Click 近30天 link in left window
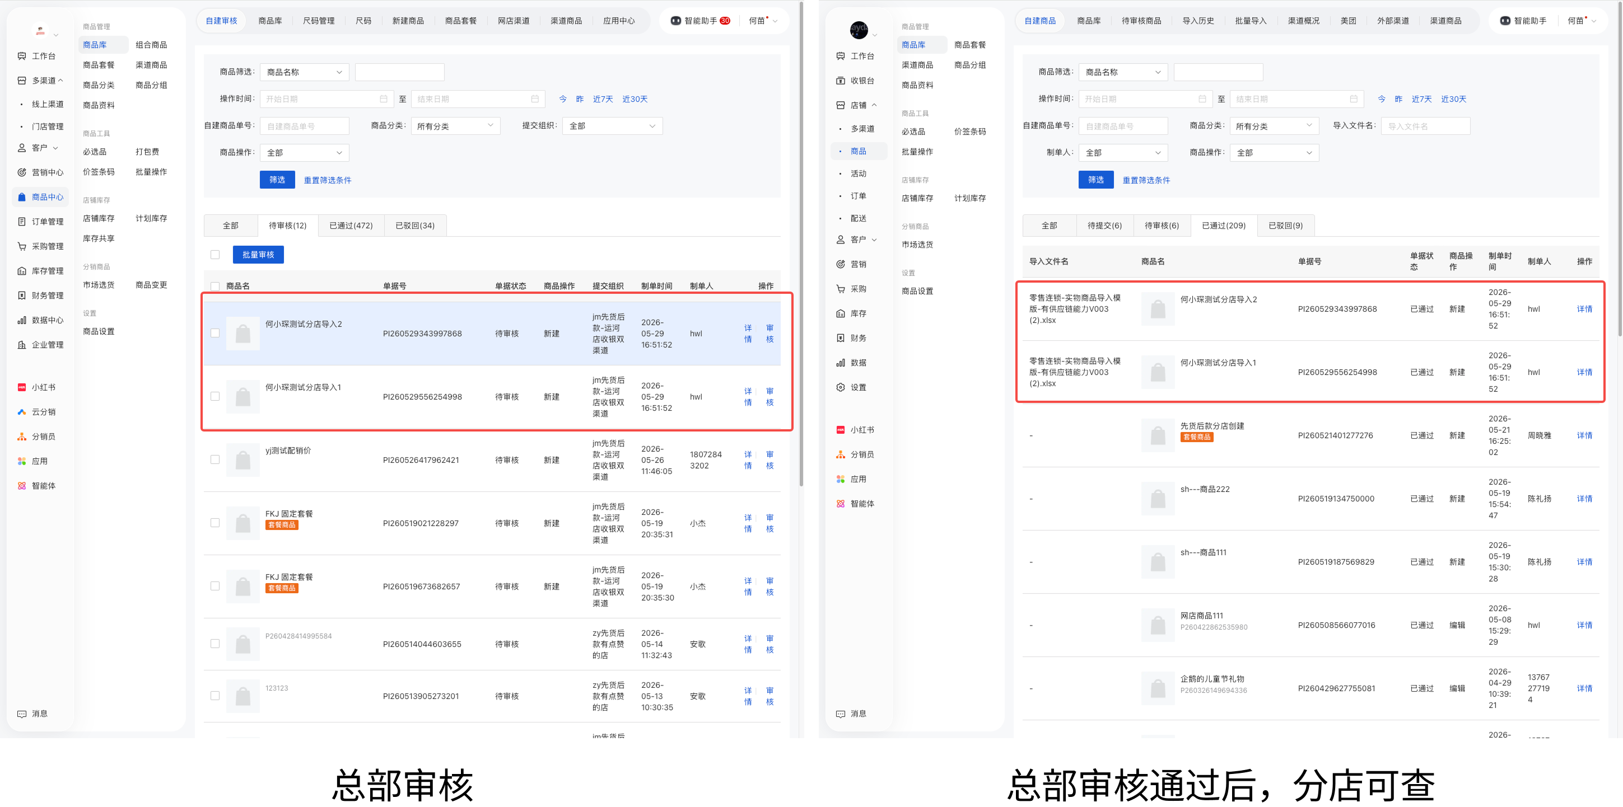Screen dimensions: 1623x807 tap(635, 99)
